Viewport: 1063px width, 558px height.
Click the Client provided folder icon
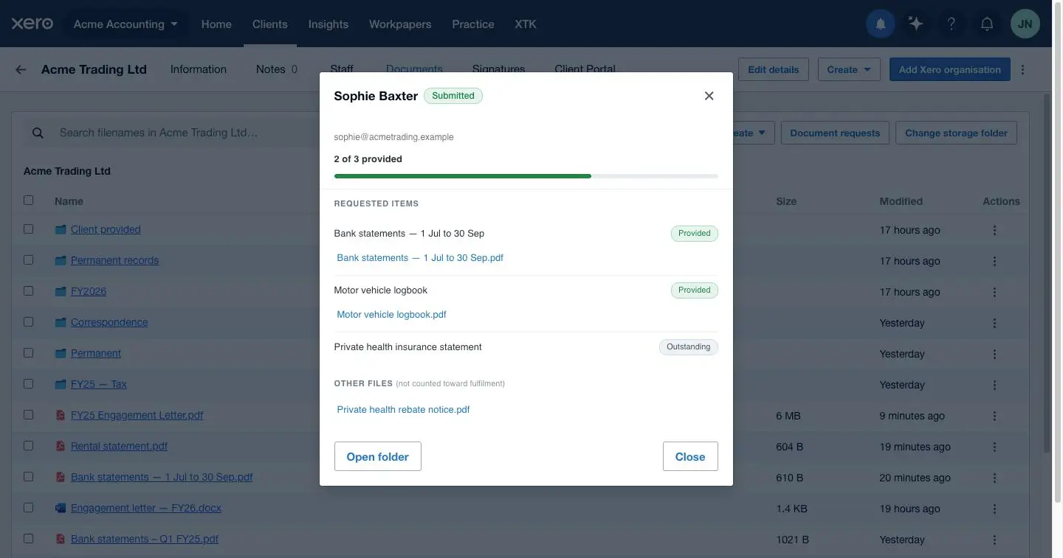pos(61,229)
